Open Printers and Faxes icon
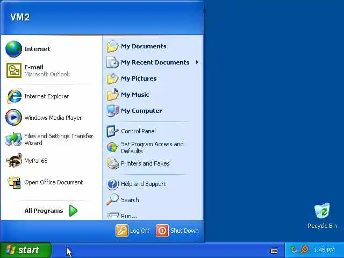This screenshot has height=258, width=344. [113, 163]
